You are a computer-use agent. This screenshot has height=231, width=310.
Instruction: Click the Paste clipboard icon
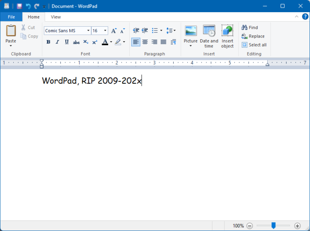(11, 31)
